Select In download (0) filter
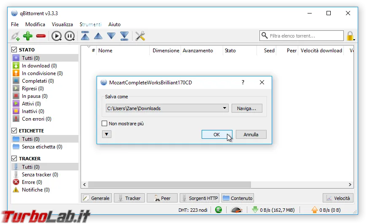The height and width of the screenshot is (224, 367). [45, 66]
